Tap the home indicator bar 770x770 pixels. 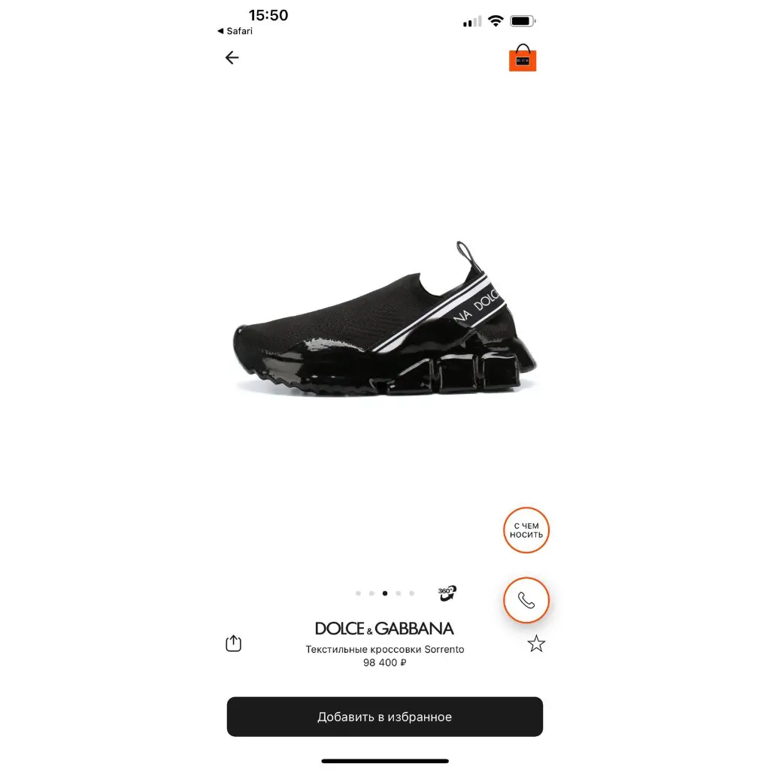[x=384, y=761]
